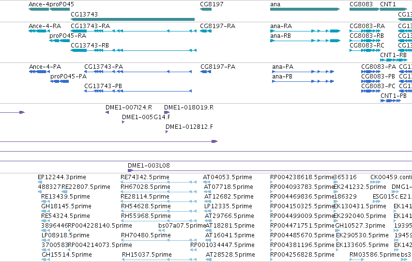The width and height of the screenshot is (412, 262).
Task: Click the RP004469836.5prime EST label
Action: [302, 197]
